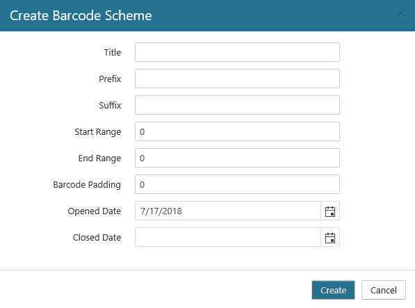Click the Create Barcode Scheme header title
Image resolution: width=415 pixels, height=308 pixels.
coord(81,15)
